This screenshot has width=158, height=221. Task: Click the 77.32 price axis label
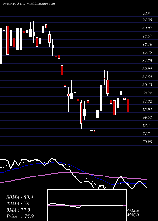(147, 101)
